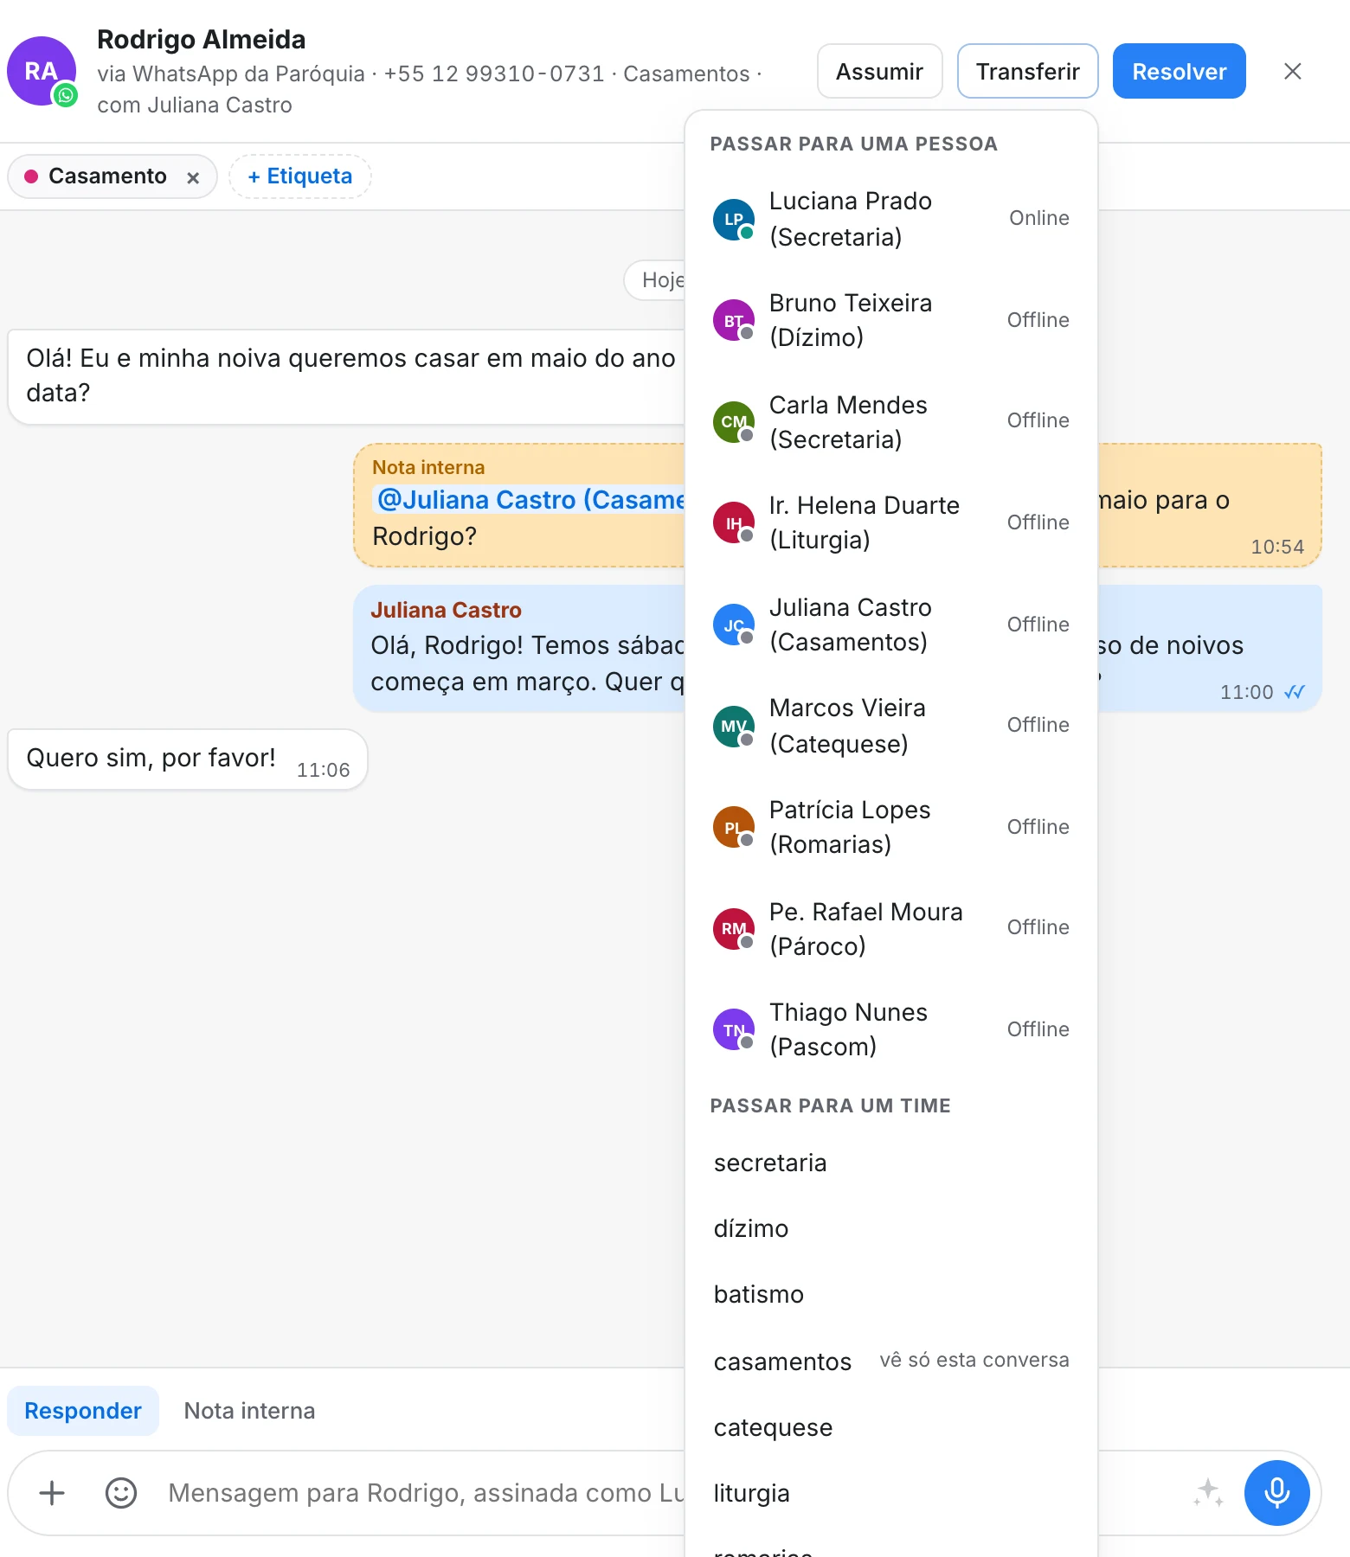This screenshot has width=1350, height=1557.
Task: Select Thiago Nunes's TN avatar
Action: click(734, 1029)
